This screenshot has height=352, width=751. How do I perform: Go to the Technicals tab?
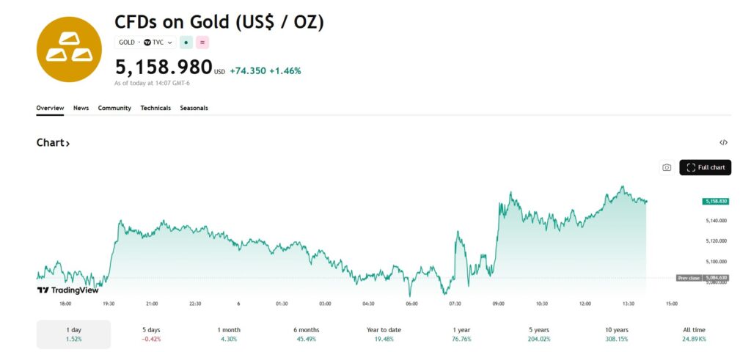tap(155, 108)
